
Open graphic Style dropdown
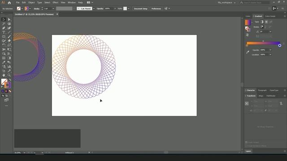click(x=129, y=8)
